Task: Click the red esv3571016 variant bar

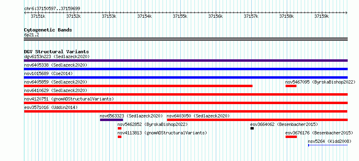Action: coord(186,111)
